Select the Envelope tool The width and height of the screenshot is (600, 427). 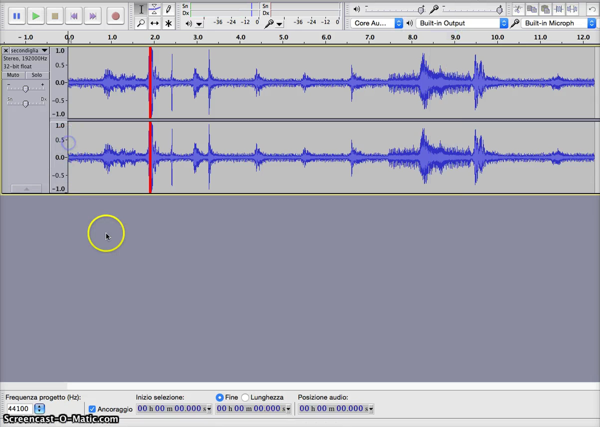pyautogui.click(x=154, y=10)
